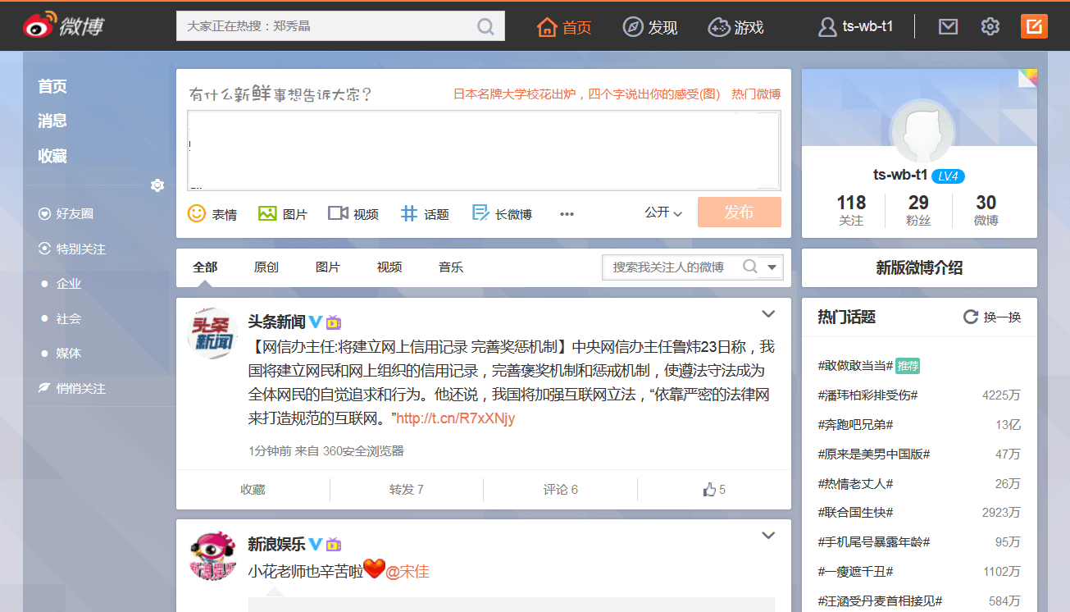Show more post options (ellipsis)
The height and width of the screenshot is (612, 1070).
567,214
